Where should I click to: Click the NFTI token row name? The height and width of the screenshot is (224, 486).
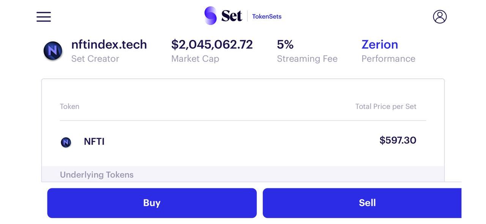tap(94, 141)
